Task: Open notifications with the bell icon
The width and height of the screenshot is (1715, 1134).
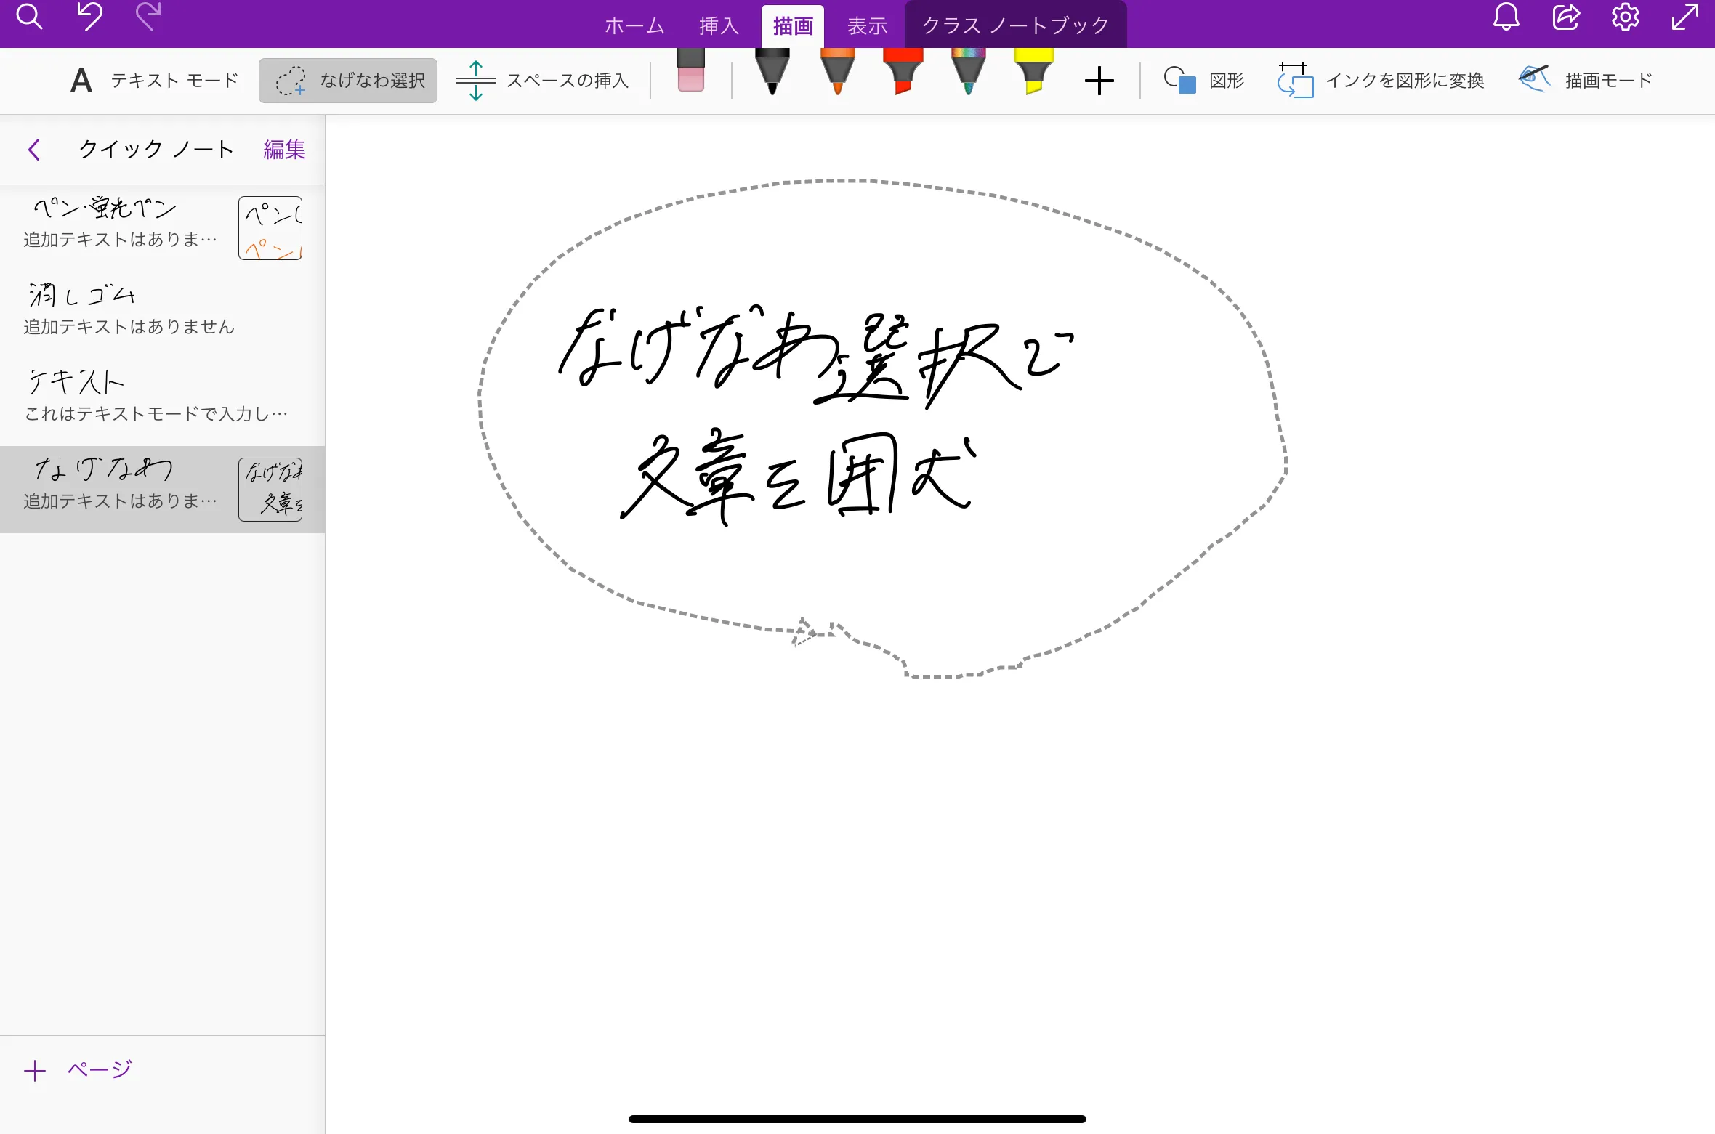Action: [x=1504, y=18]
